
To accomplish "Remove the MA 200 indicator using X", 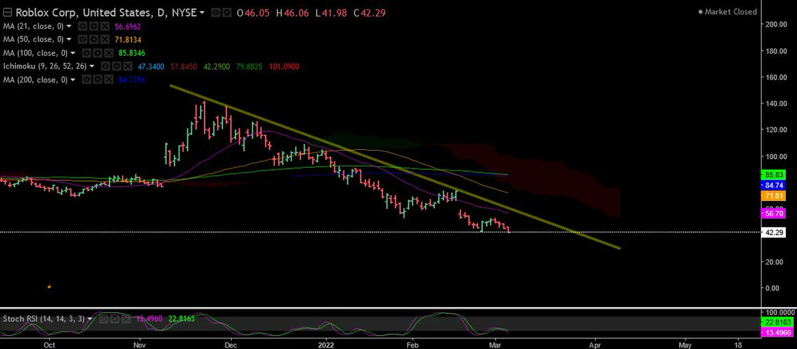I will pos(108,80).
